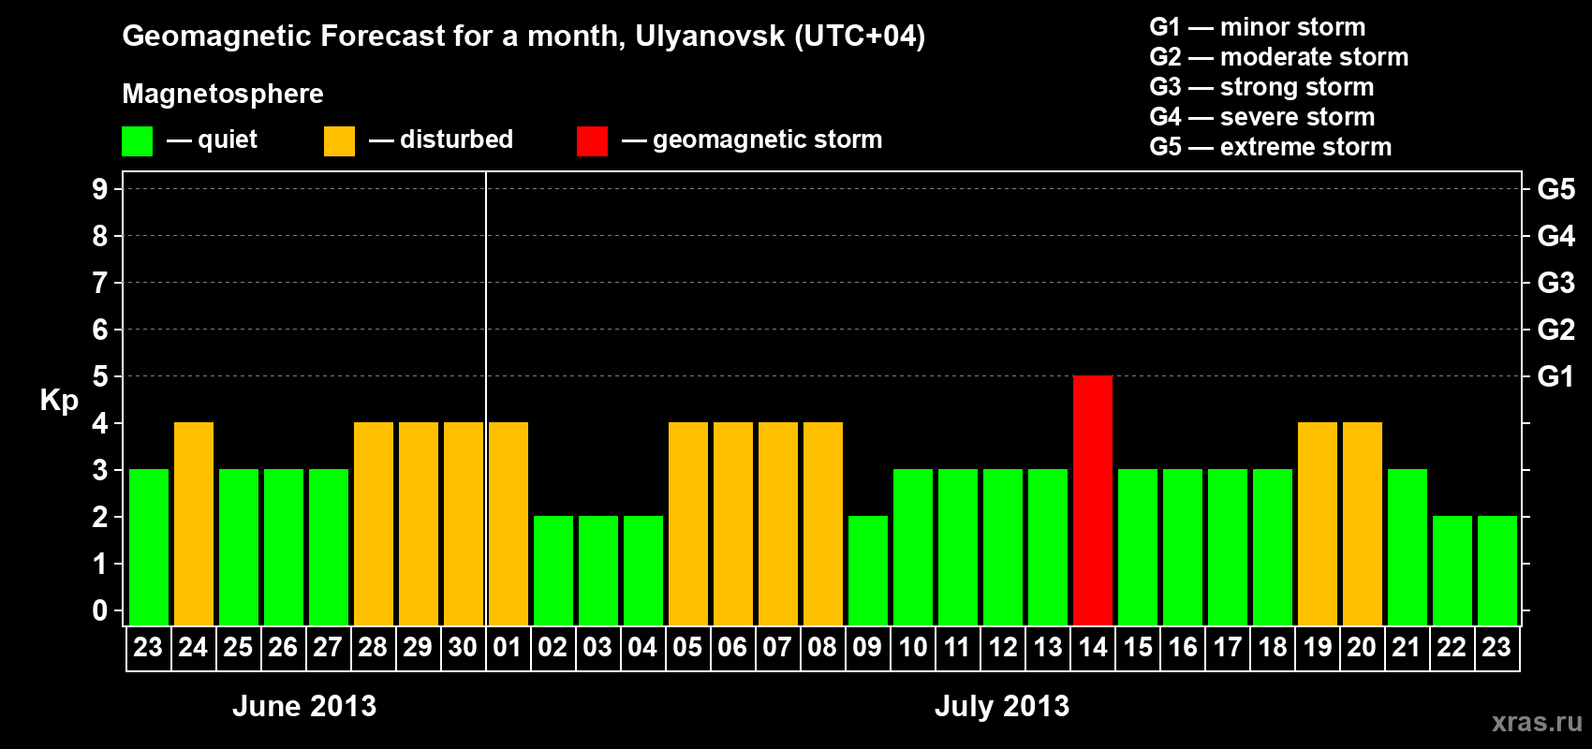Click the 'Kp' axis title
The height and width of the screenshot is (749, 1592).
59,401
